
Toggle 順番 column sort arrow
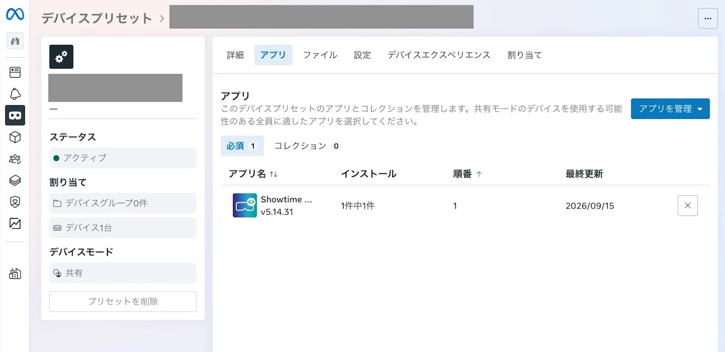[x=479, y=174]
